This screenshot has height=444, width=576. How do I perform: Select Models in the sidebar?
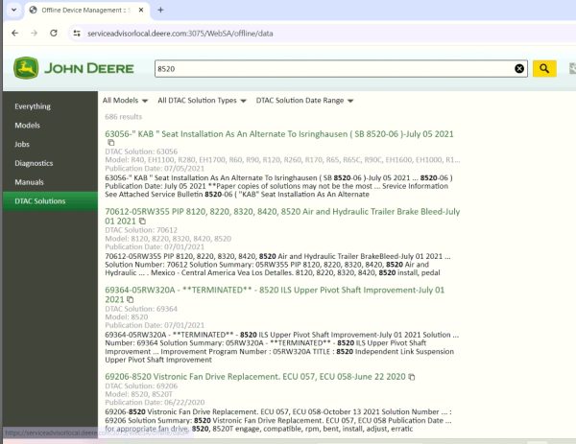pyautogui.click(x=27, y=125)
